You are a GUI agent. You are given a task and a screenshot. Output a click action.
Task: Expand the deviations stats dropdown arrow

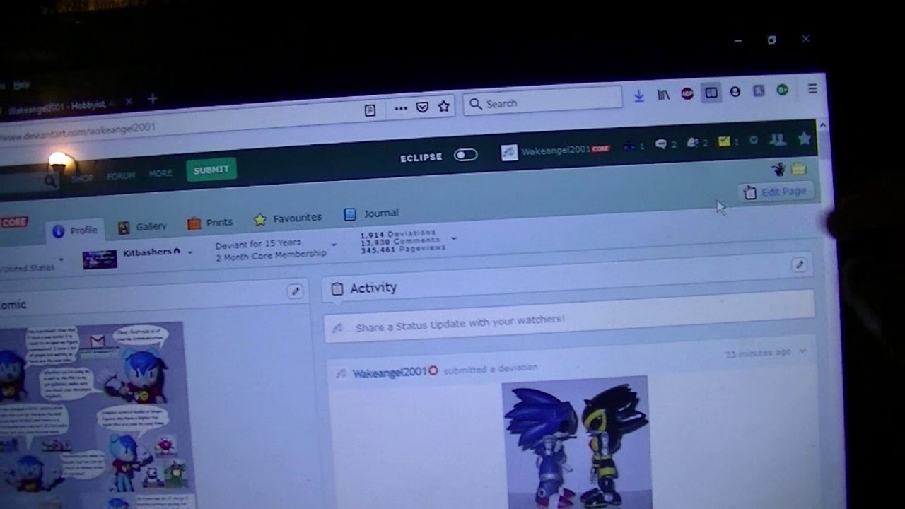pos(454,239)
